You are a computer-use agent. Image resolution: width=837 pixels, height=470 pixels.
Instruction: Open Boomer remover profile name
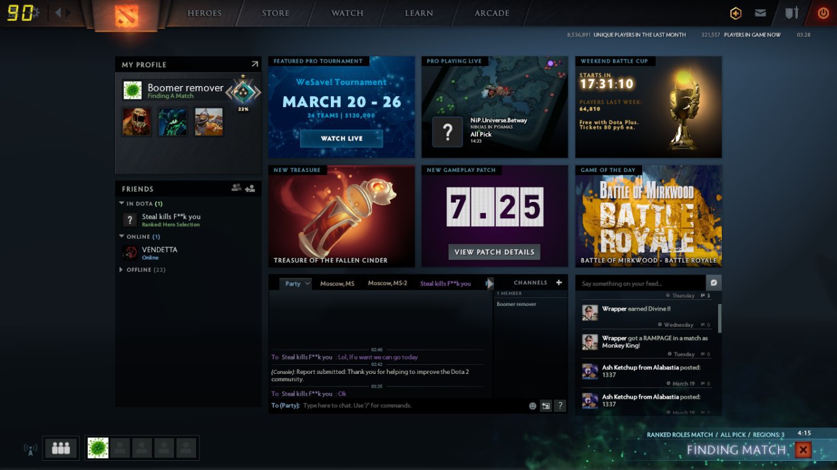point(185,88)
